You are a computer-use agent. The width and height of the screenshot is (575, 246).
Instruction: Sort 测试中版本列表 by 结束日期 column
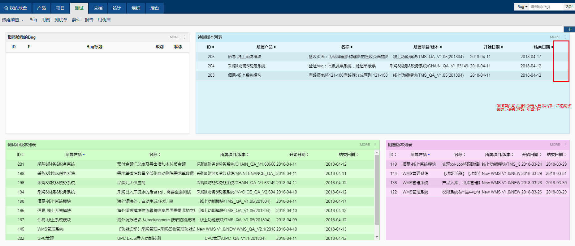348,155
